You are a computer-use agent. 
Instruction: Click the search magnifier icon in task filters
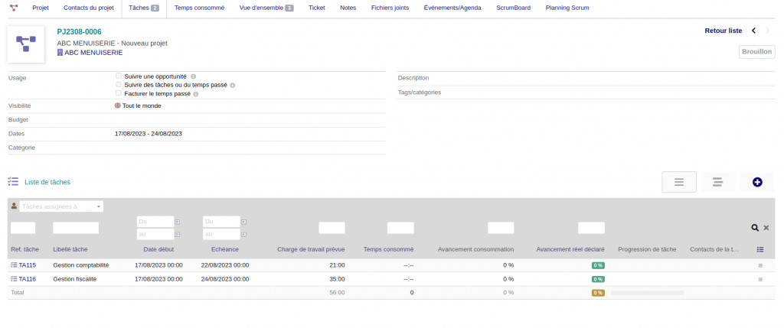pyautogui.click(x=755, y=228)
